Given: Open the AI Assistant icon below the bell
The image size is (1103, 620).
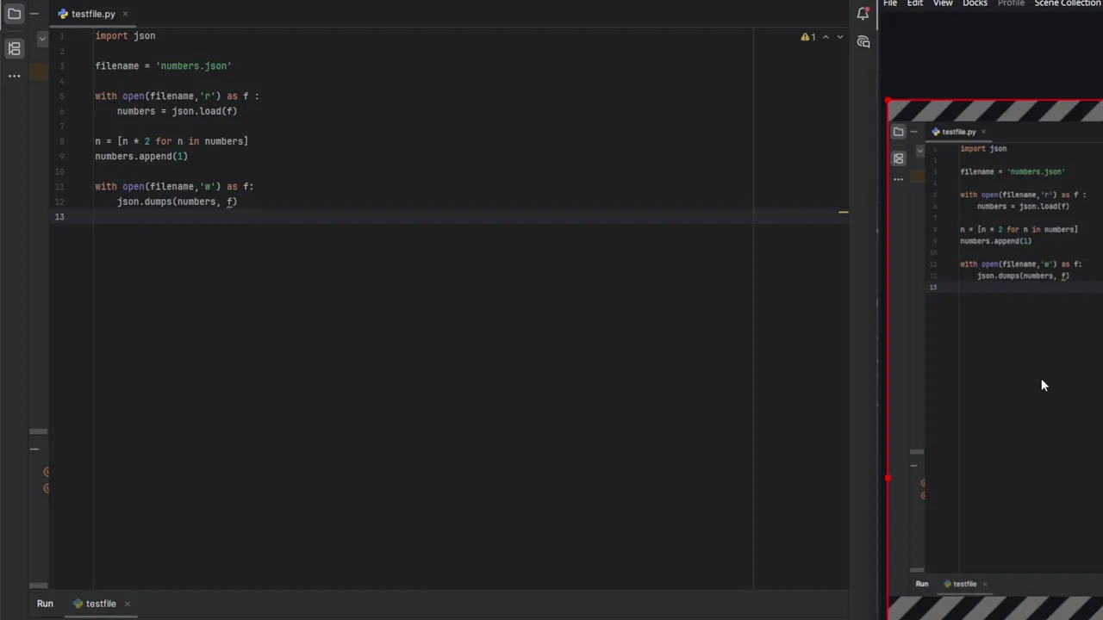Looking at the screenshot, I should tap(863, 41).
